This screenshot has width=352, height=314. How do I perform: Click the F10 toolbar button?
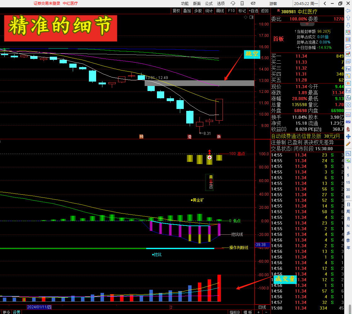point(231,11)
